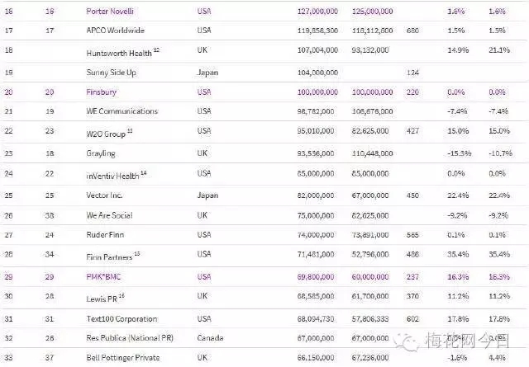
Task: Click the We Are Social name
Action: point(110,213)
